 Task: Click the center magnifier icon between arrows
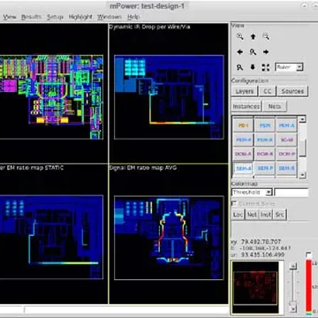[x=253, y=52]
